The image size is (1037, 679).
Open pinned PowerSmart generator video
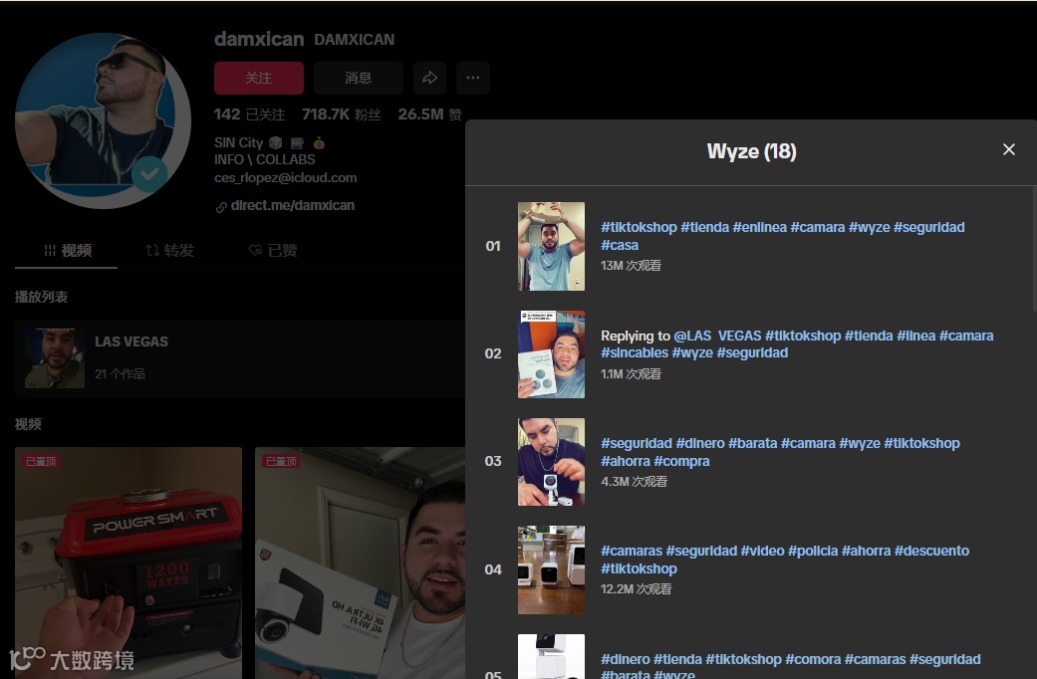coord(129,563)
